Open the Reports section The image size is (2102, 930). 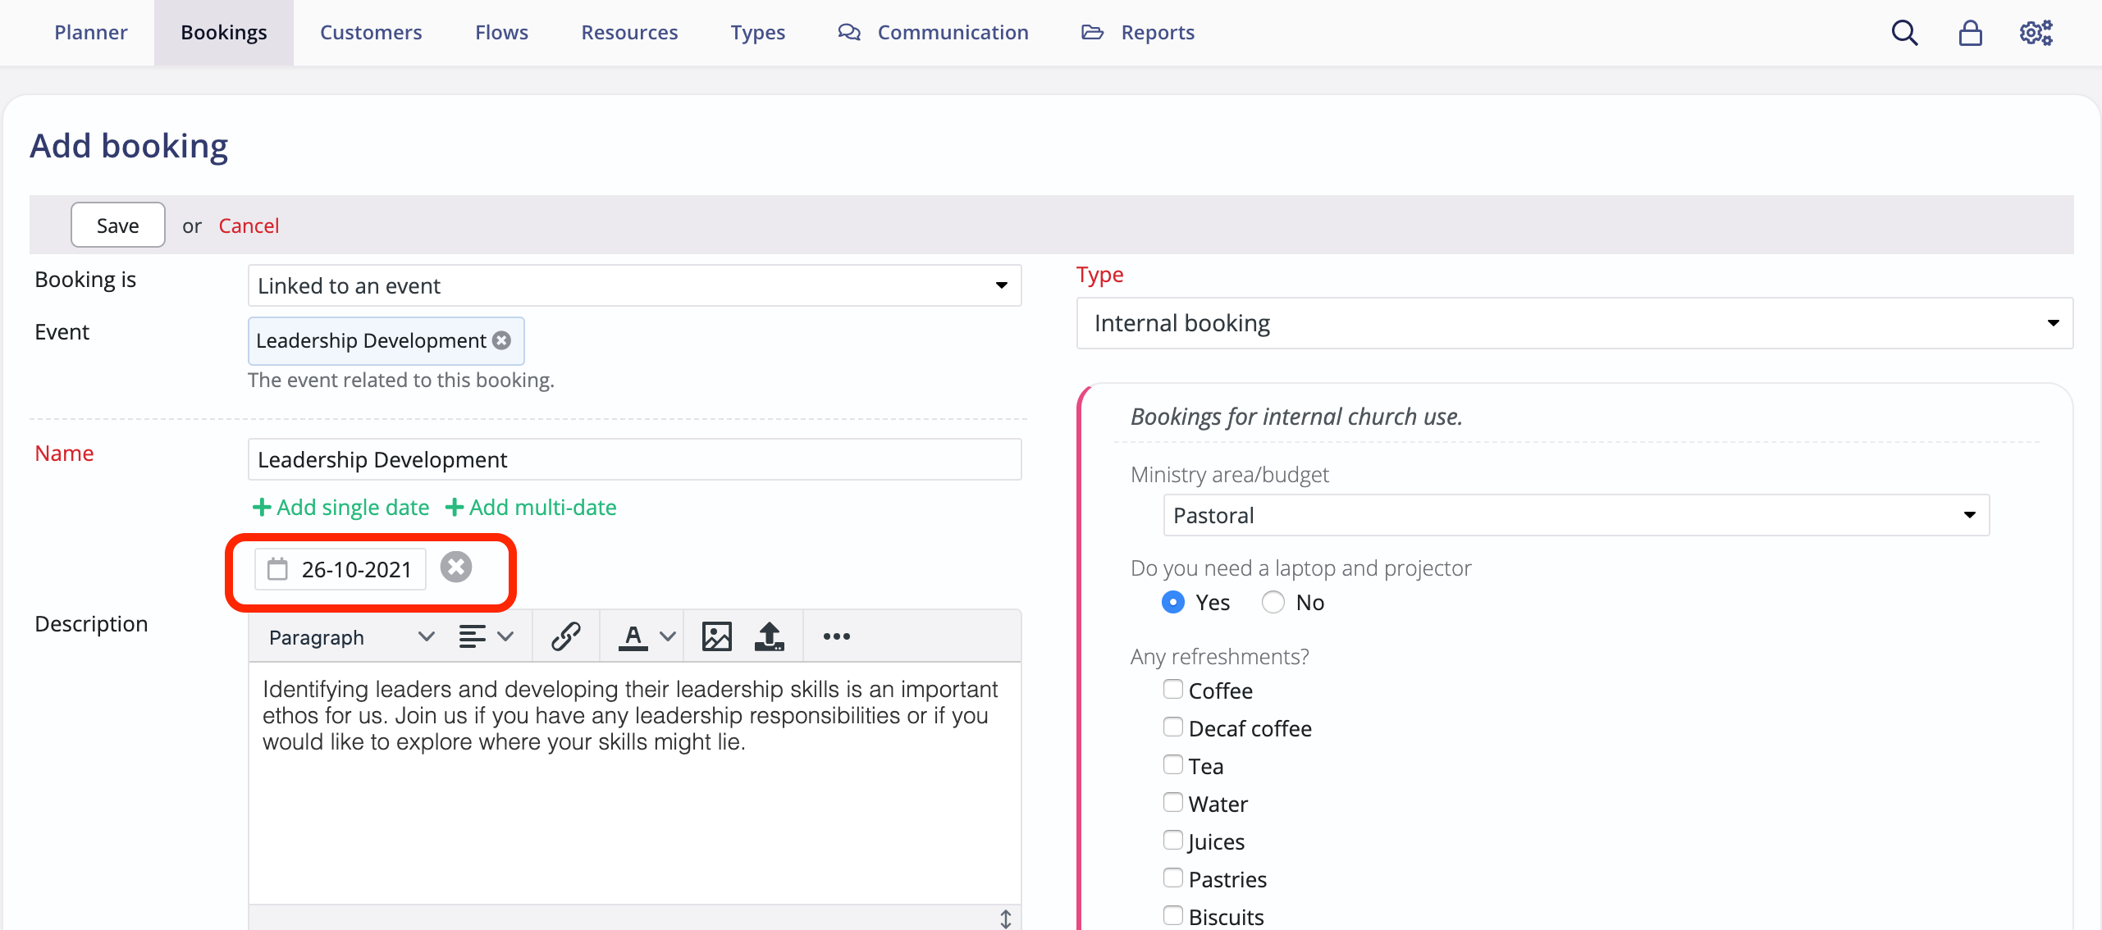coord(1158,32)
